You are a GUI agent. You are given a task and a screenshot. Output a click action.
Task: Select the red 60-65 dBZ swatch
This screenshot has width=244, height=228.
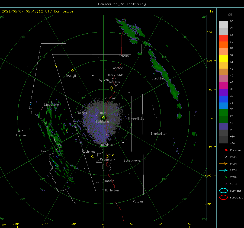tap(223, 38)
